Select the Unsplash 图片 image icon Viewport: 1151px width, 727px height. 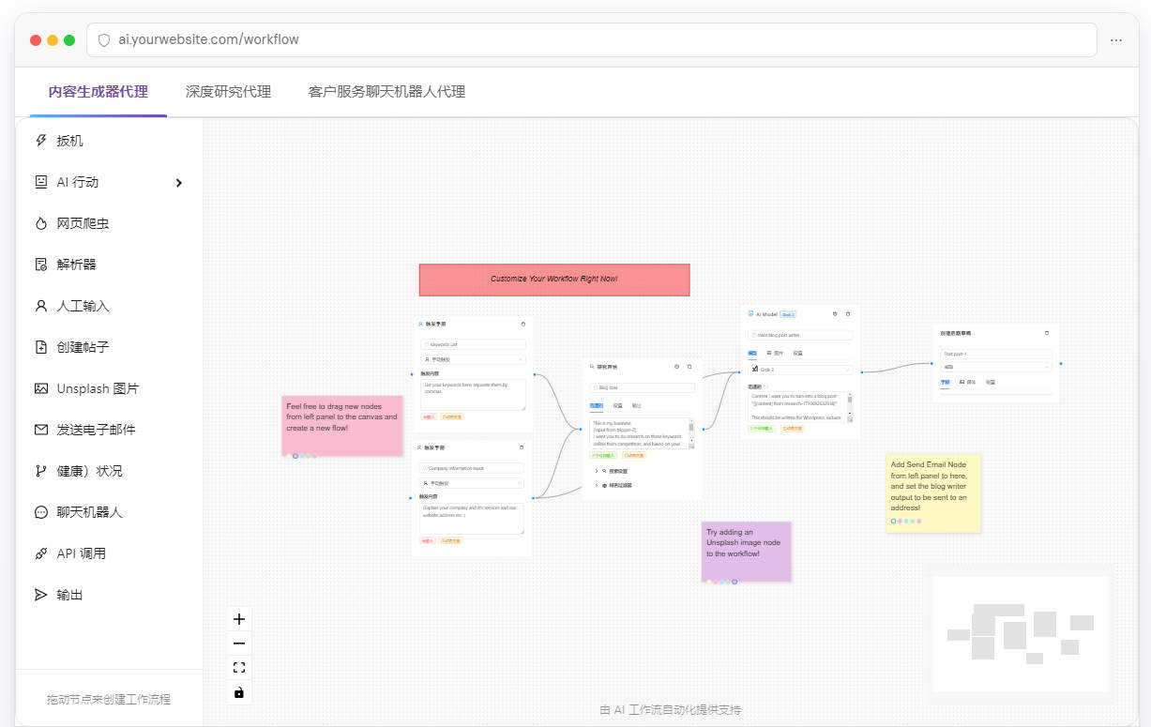pos(40,388)
